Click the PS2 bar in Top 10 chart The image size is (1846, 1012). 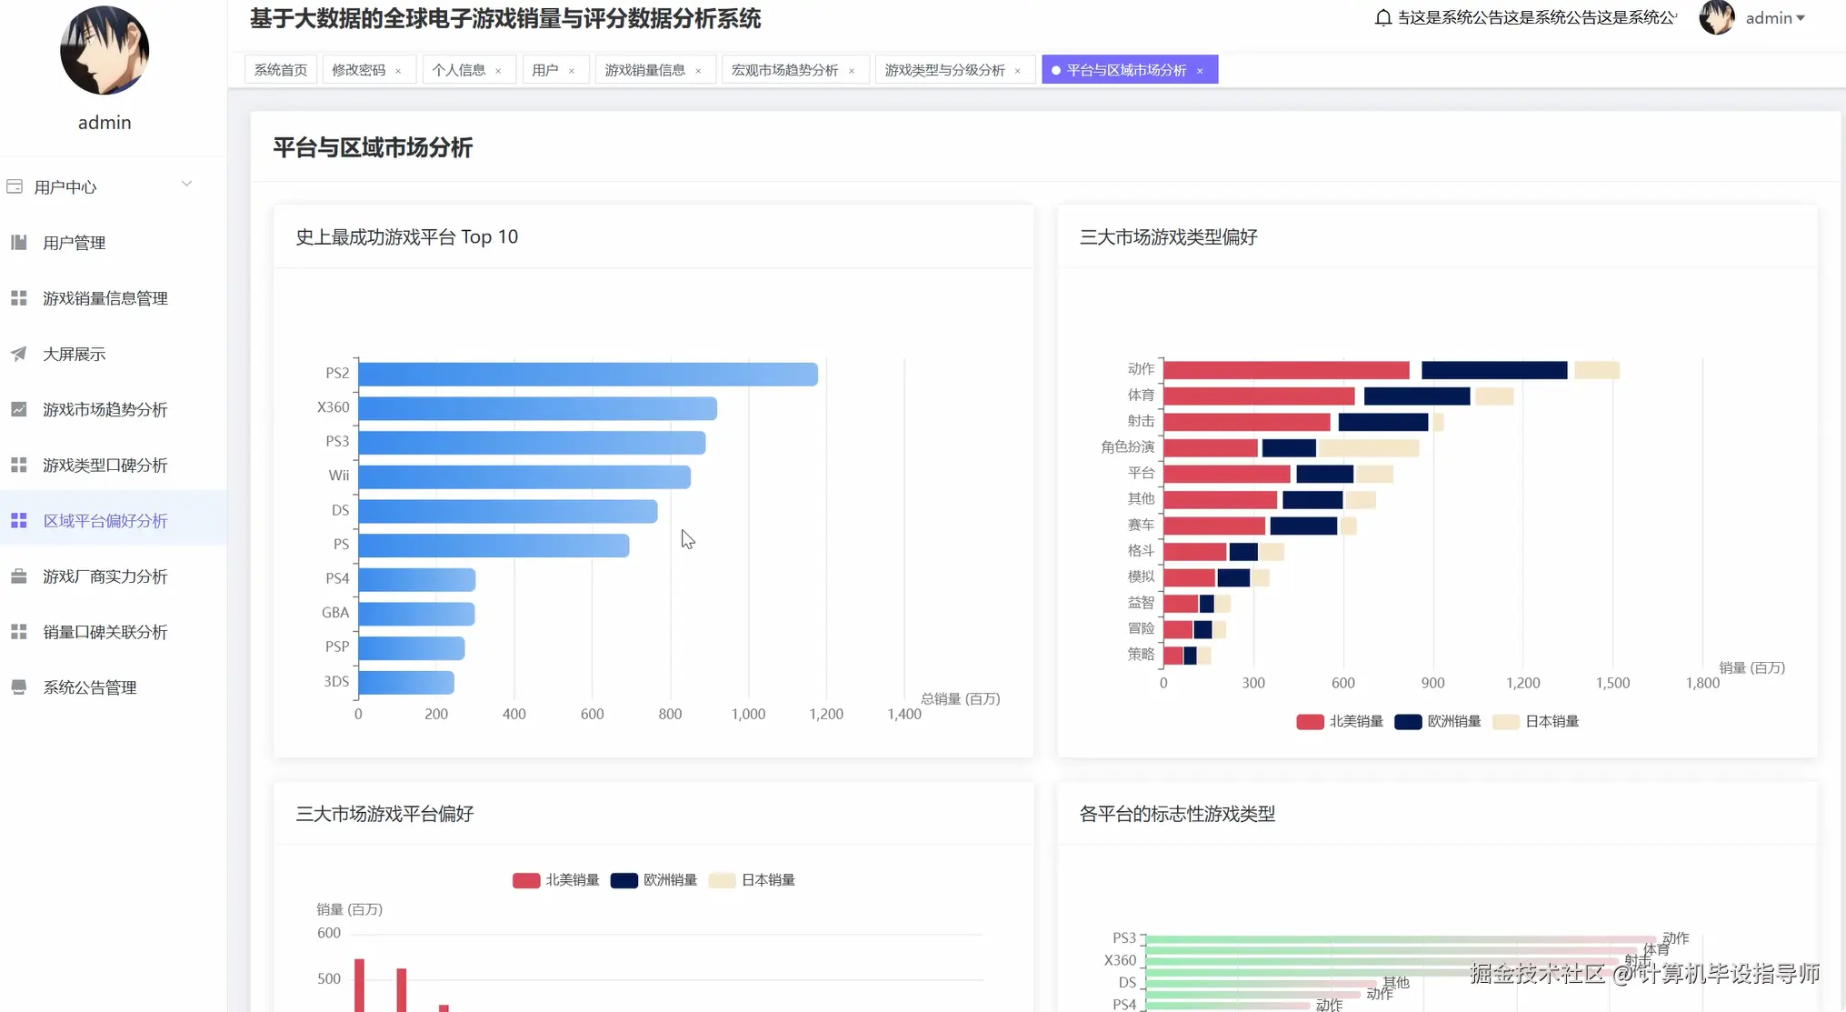(x=588, y=374)
